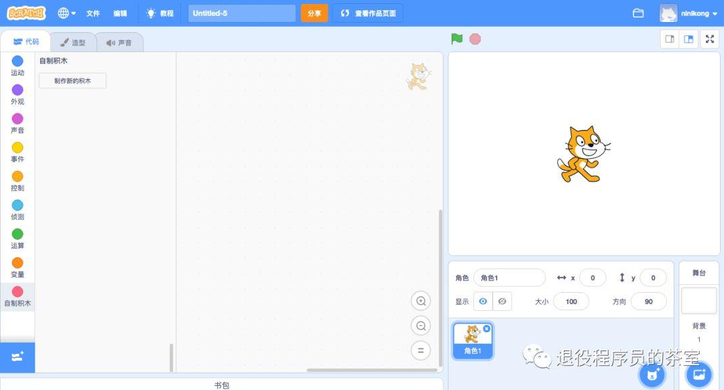The image size is (724, 390).
Task: Switch to small stage layout
Action: pyautogui.click(x=669, y=40)
